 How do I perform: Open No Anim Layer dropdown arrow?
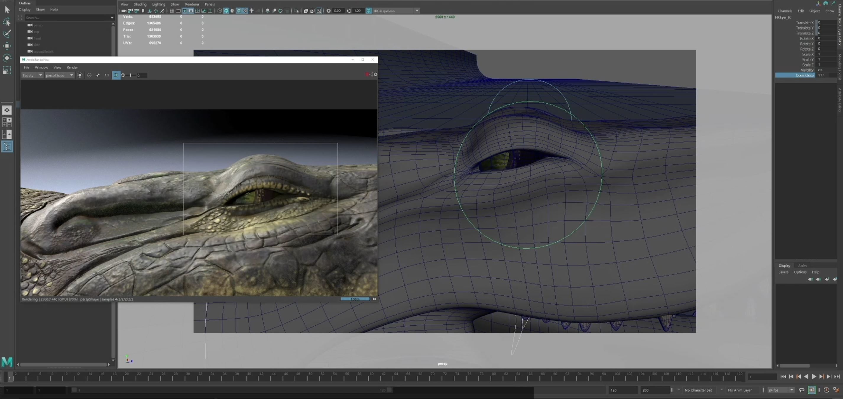click(722, 390)
